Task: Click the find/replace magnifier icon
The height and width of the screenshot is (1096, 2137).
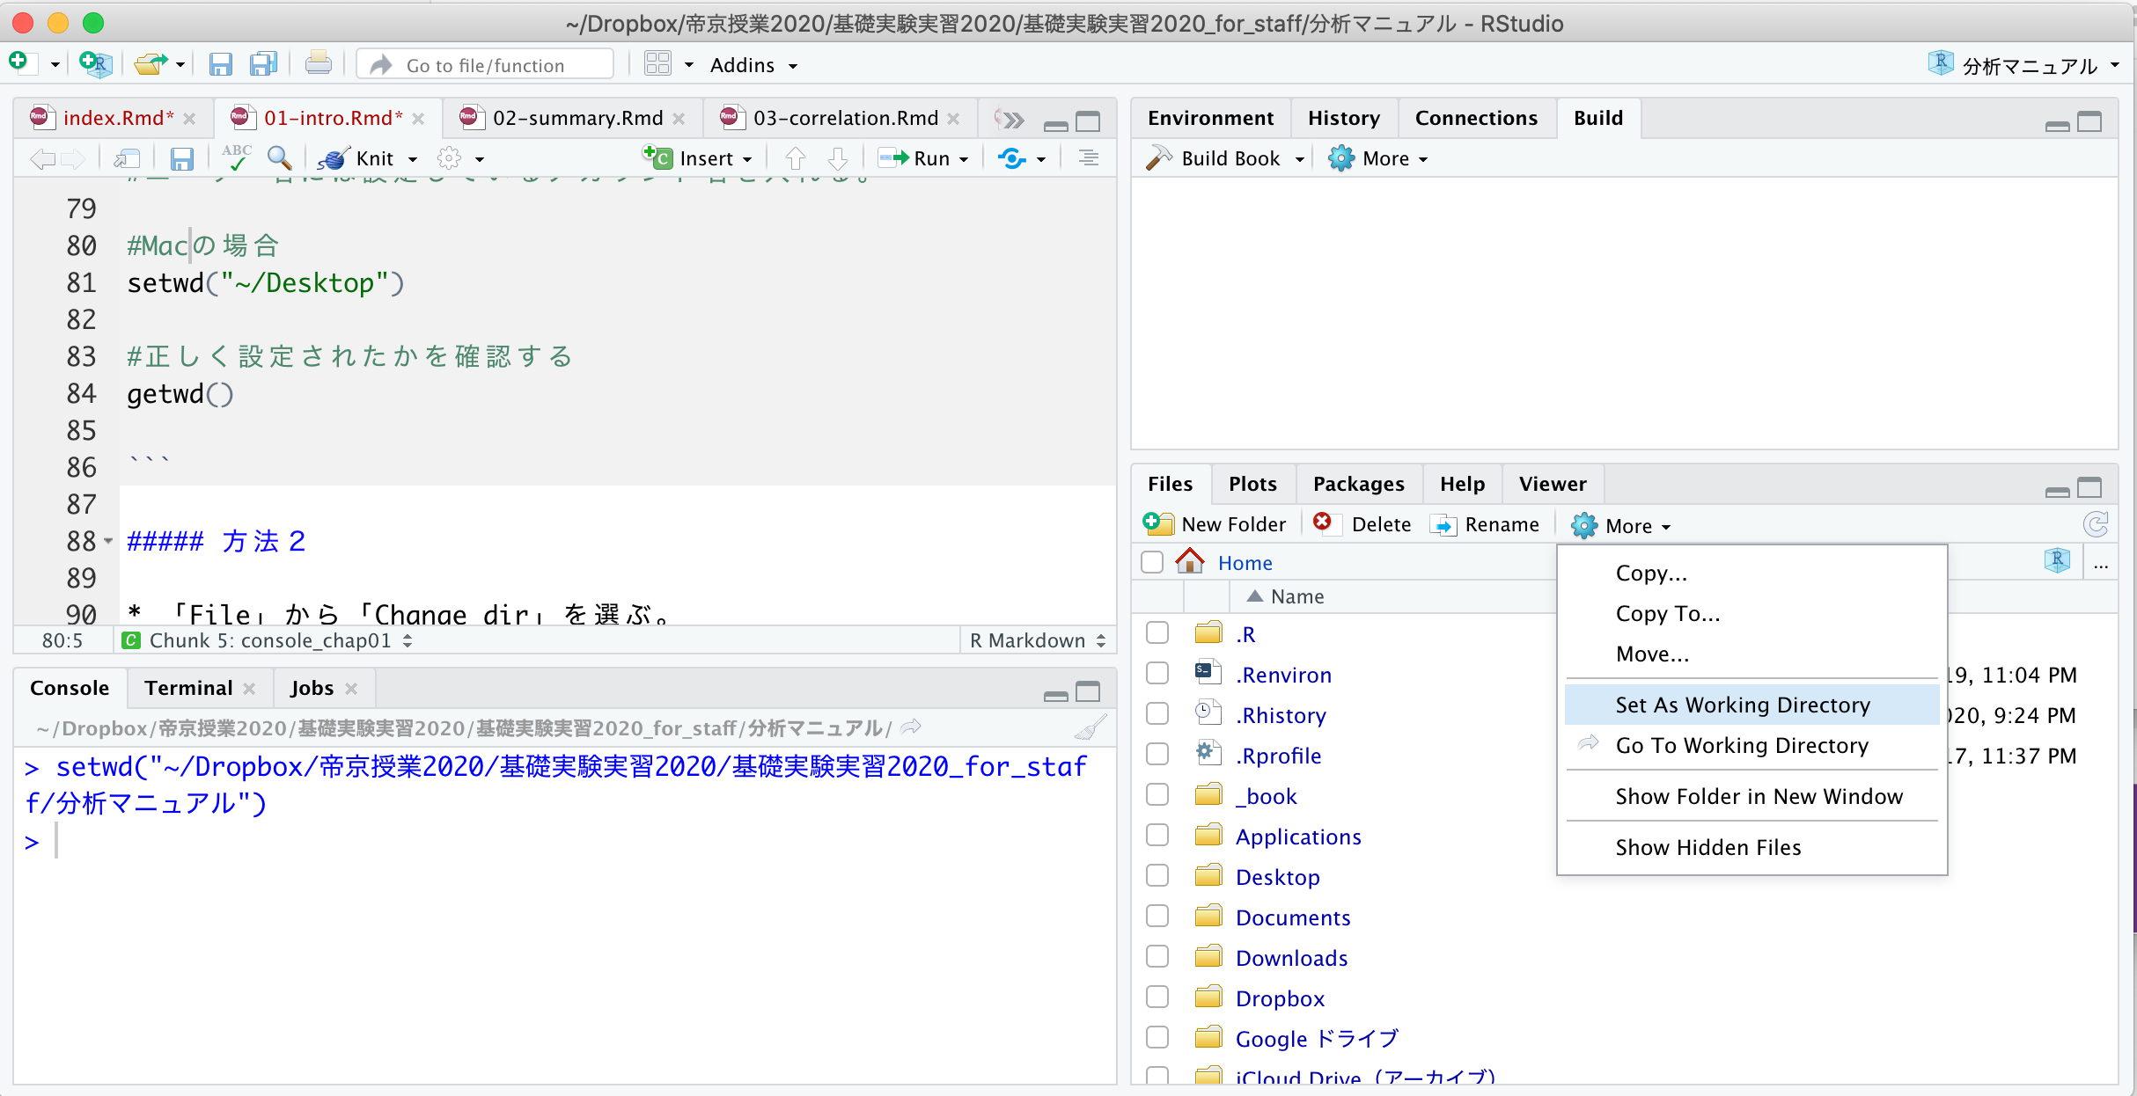Action: tap(279, 158)
